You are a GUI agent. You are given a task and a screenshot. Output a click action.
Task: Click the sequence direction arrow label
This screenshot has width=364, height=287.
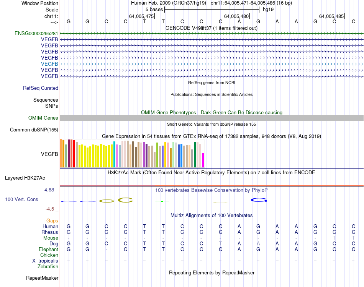coord(54,22)
